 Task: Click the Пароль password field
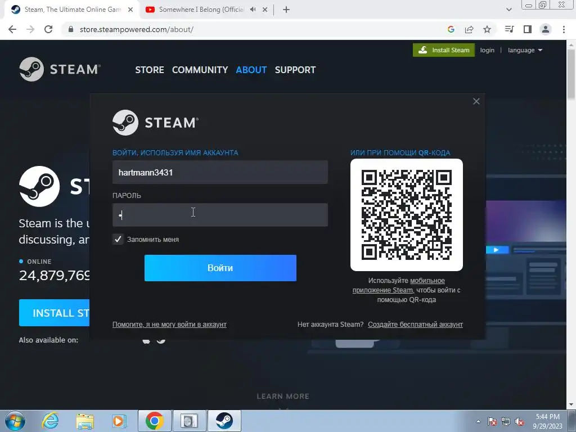[x=220, y=215]
